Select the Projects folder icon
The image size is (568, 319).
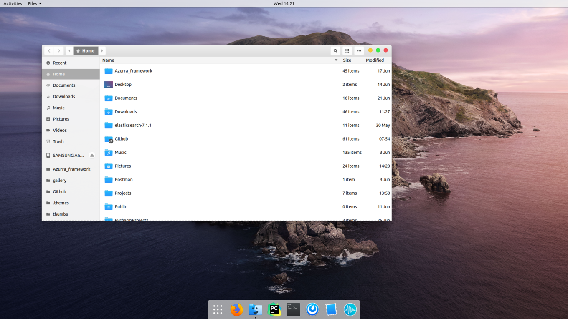109,193
